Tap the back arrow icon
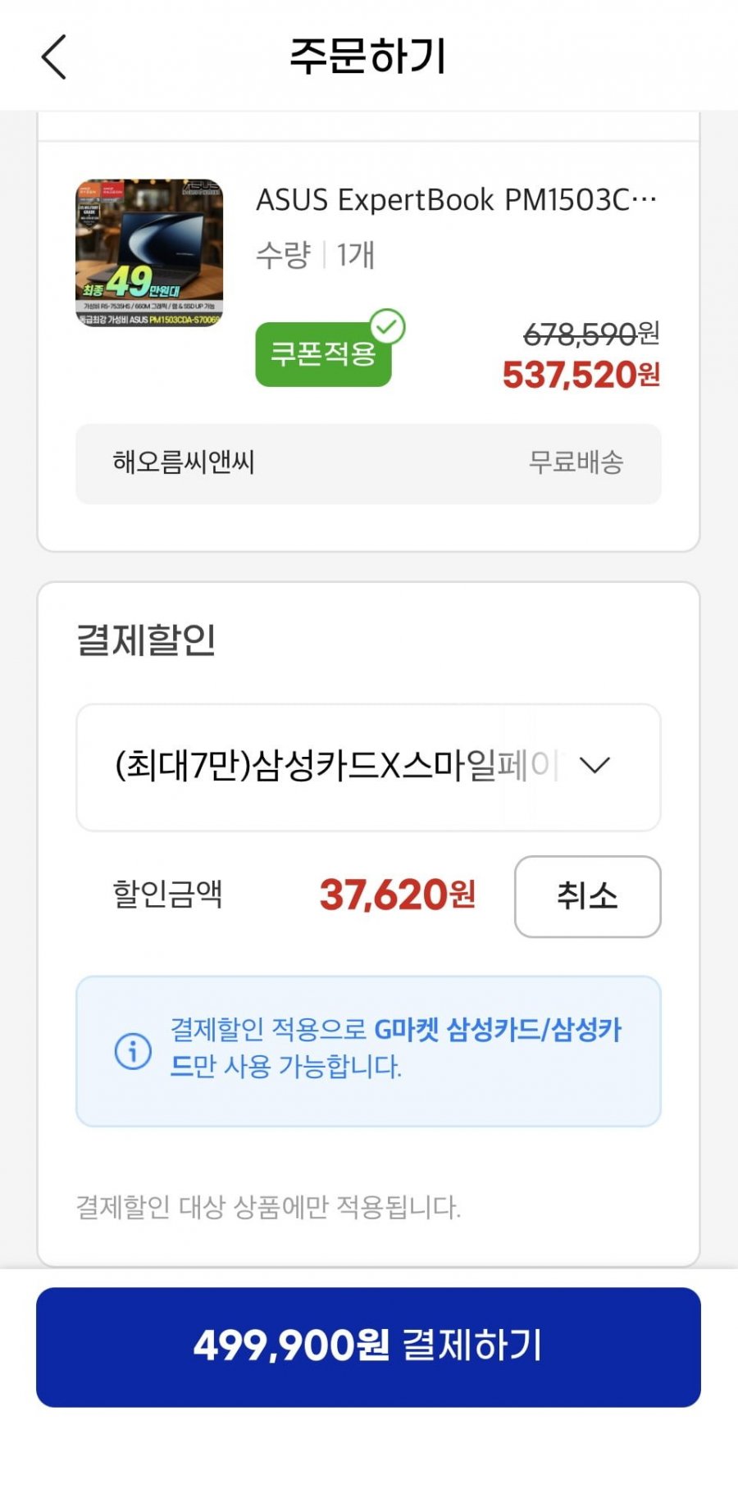Image resolution: width=738 pixels, height=1489 pixels. 54,57
